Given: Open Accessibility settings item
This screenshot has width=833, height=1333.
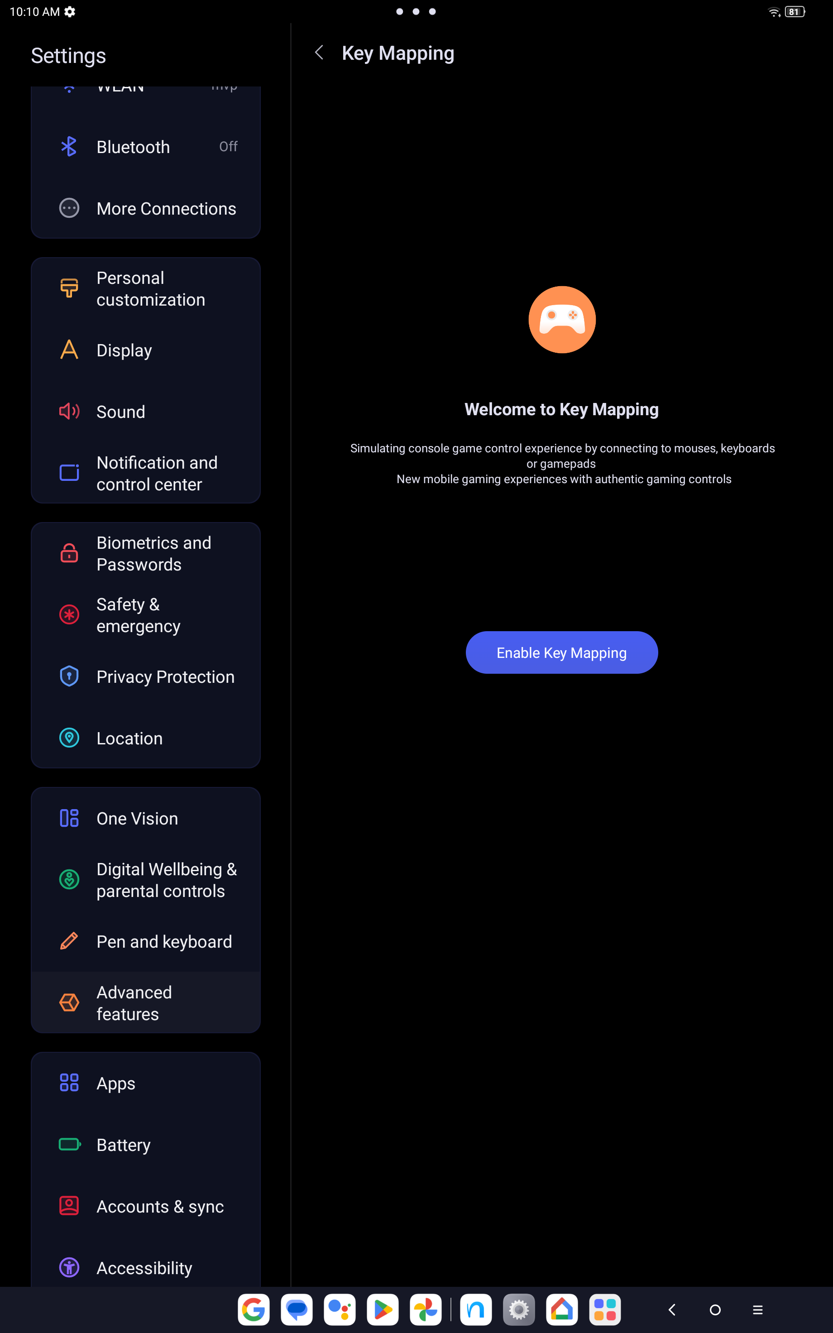Looking at the screenshot, I should point(145,1267).
